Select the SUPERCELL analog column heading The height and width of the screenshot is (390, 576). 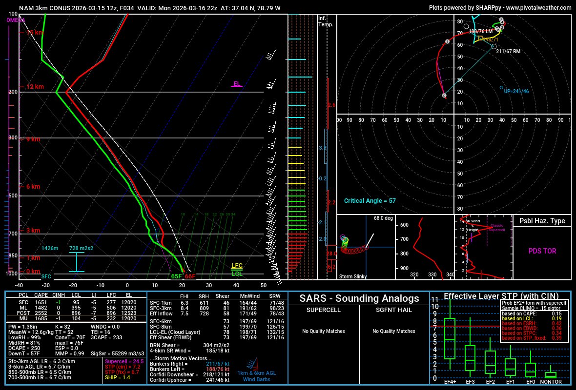(323, 310)
